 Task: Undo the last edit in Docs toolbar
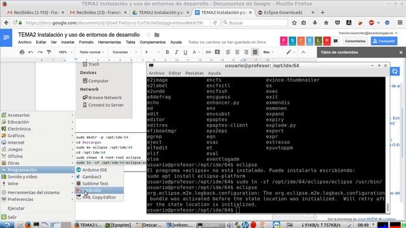[31, 52]
